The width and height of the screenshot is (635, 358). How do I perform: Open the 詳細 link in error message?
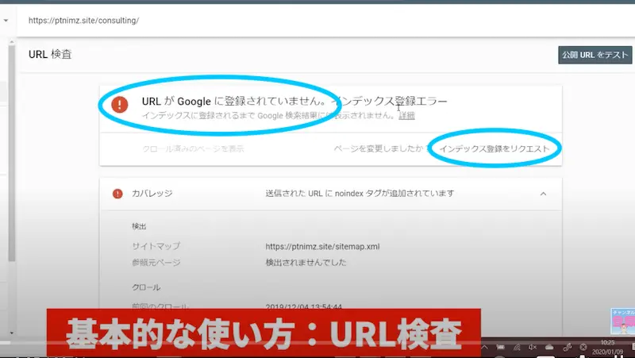[406, 116]
